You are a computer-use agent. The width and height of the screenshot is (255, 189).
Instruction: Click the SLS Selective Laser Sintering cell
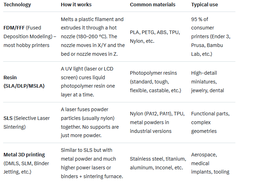pyautogui.click(x=27, y=122)
